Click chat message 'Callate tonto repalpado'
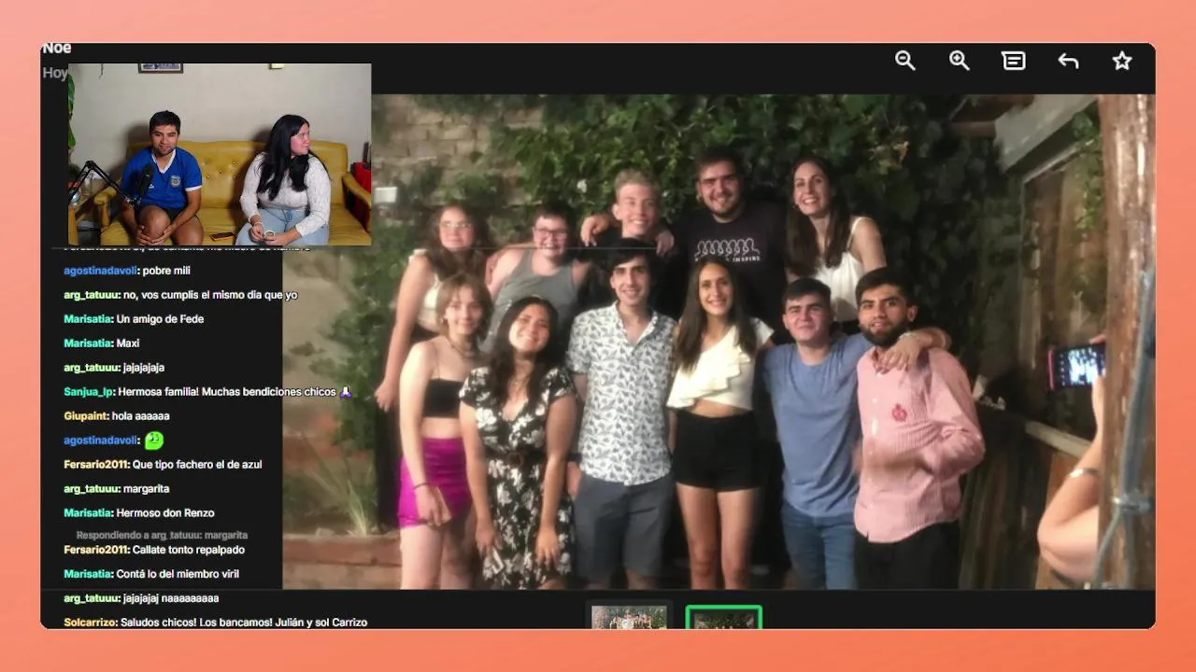Viewport: 1196px width, 672px height. tap(187, 551)
